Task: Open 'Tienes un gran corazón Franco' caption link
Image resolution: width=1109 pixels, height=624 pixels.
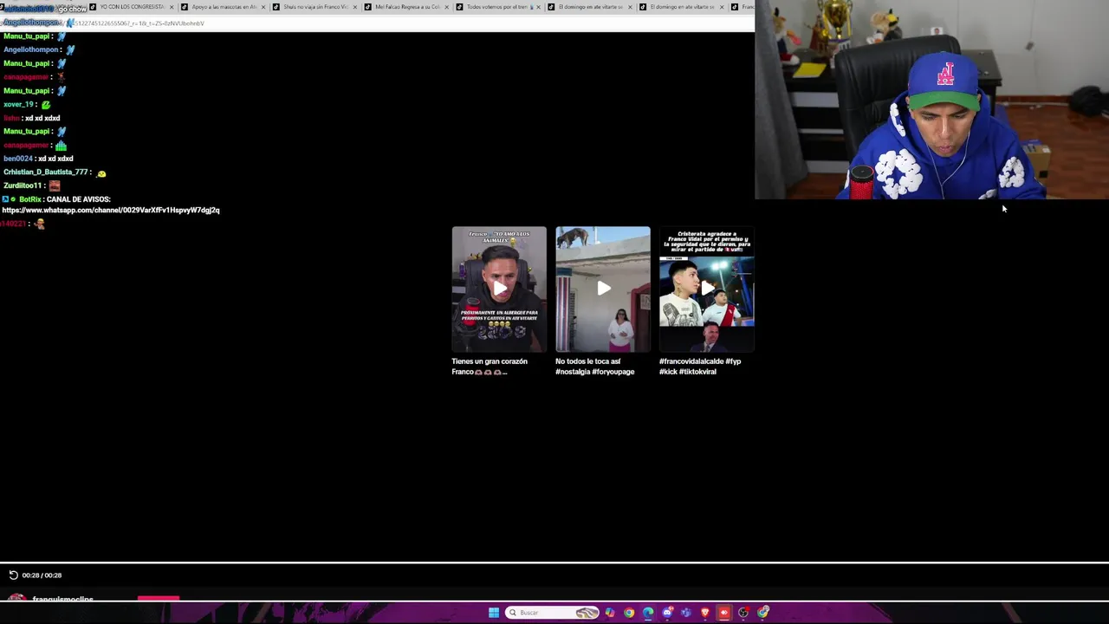Action: pos(490,367)
